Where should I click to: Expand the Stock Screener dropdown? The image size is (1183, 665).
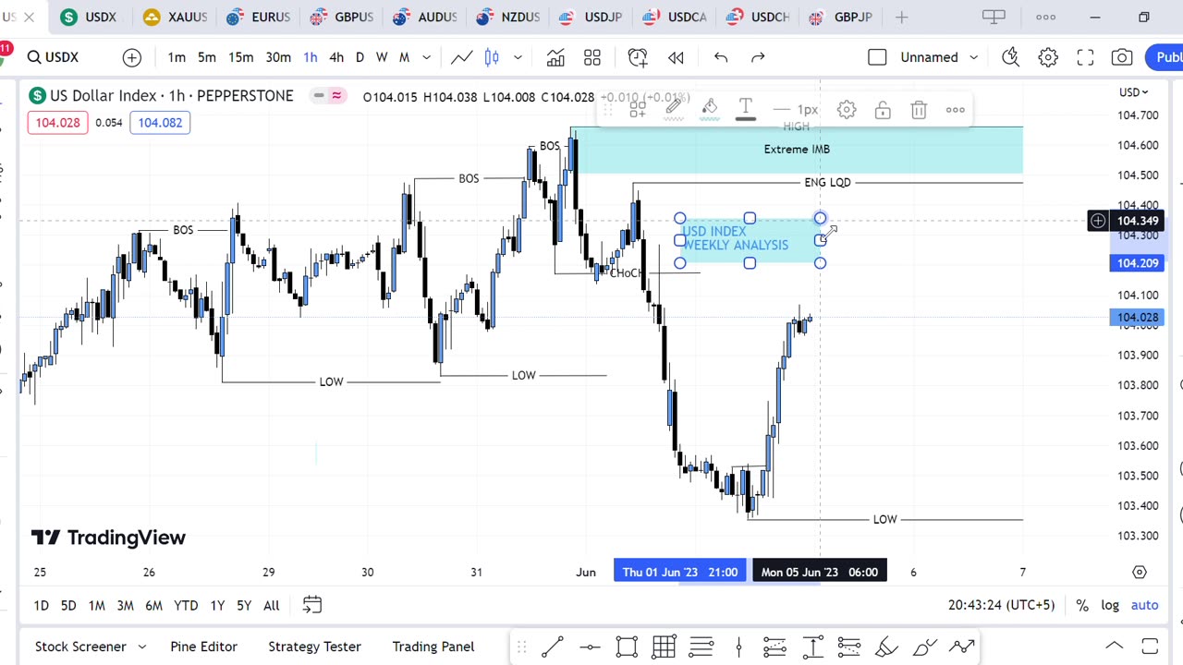pyautogui.click(x=142, y=647)
